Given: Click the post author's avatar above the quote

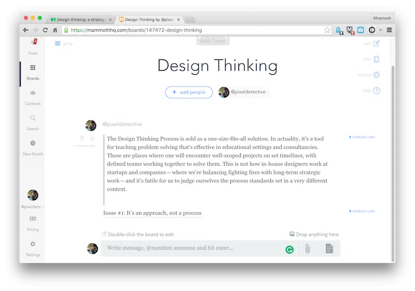Looking at the screenshot, I should [91, 125].
